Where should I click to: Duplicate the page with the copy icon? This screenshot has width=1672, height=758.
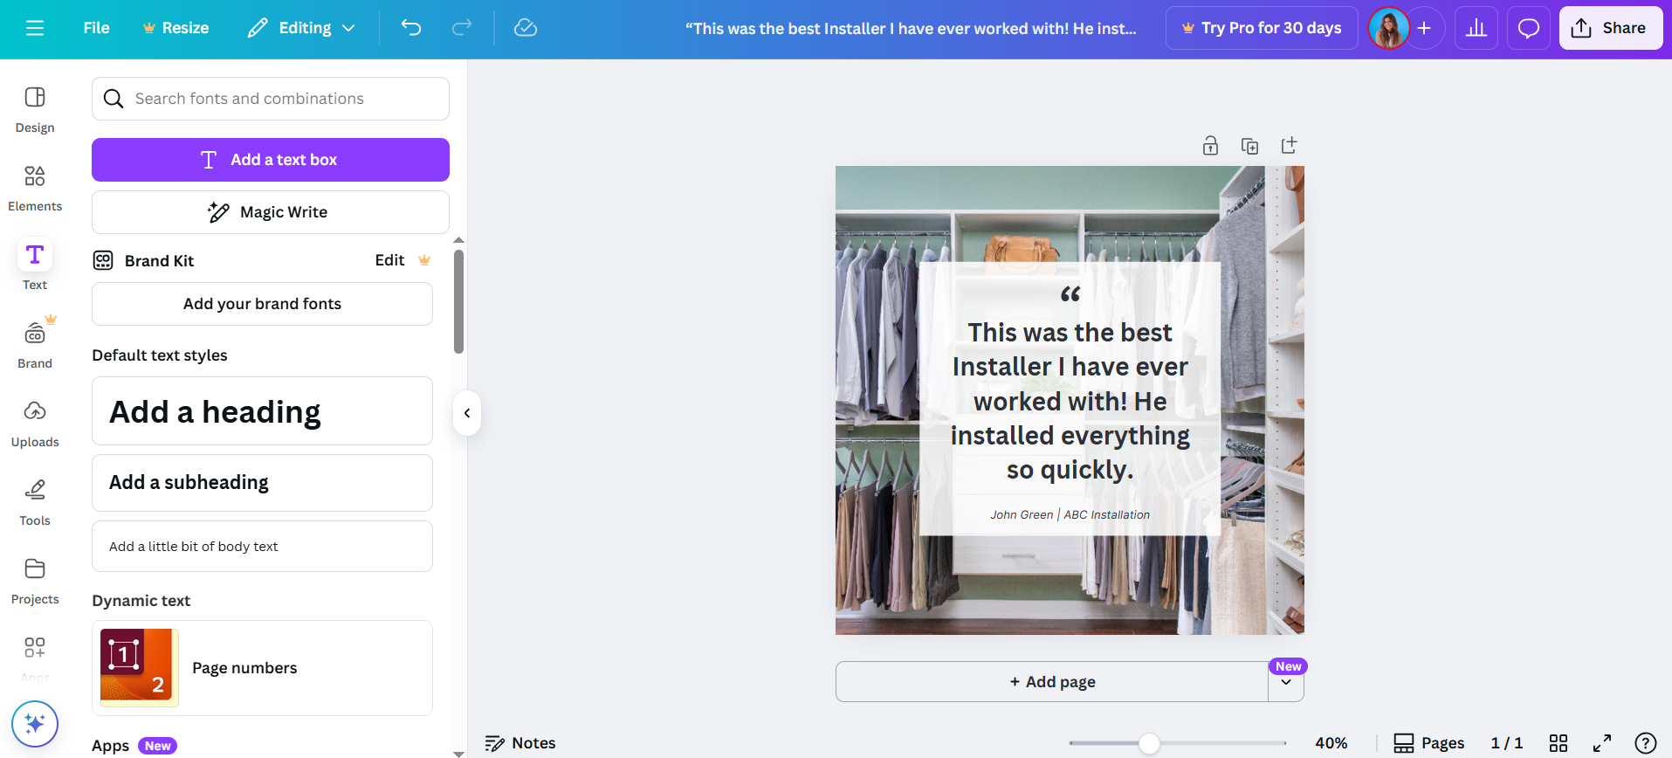(1249, 146)
